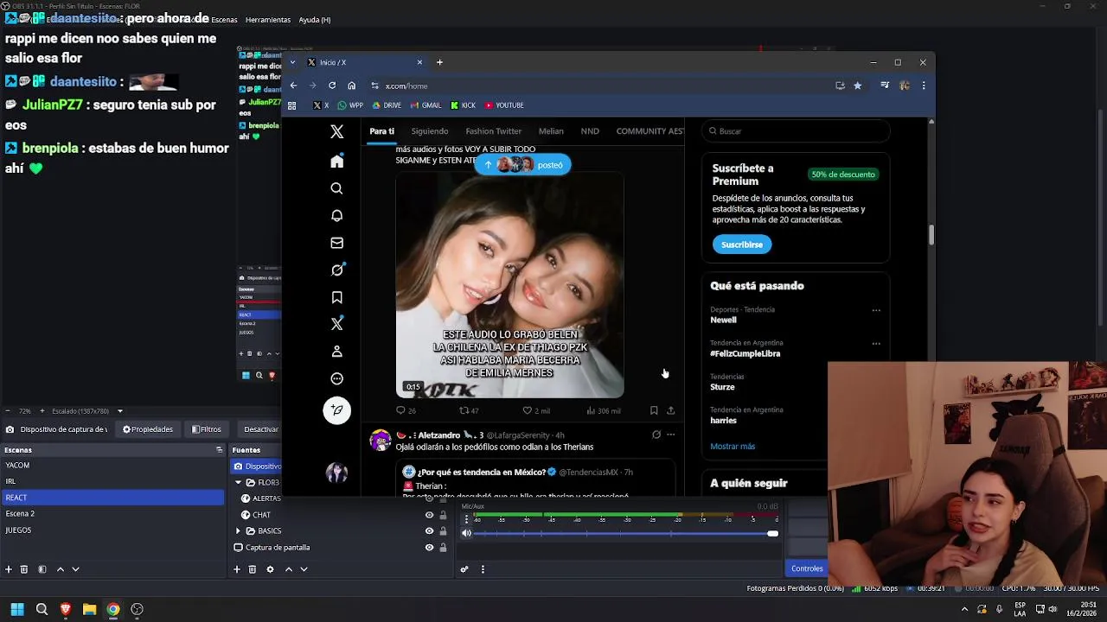Go back in Chrome browser
The image size is (1107, 622).
point(293,86)
